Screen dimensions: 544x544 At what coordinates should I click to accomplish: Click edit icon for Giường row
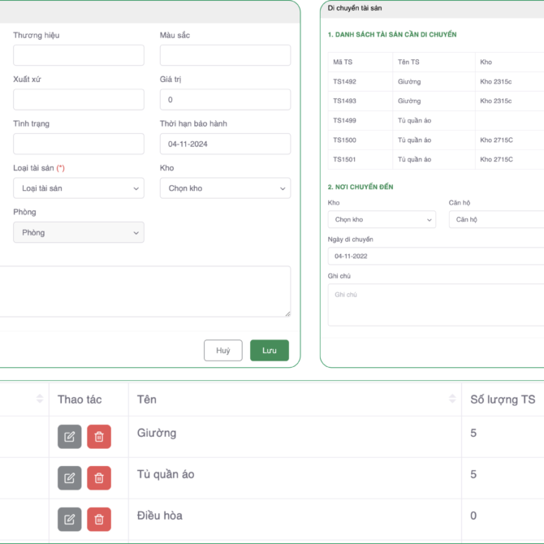point(70,437)
